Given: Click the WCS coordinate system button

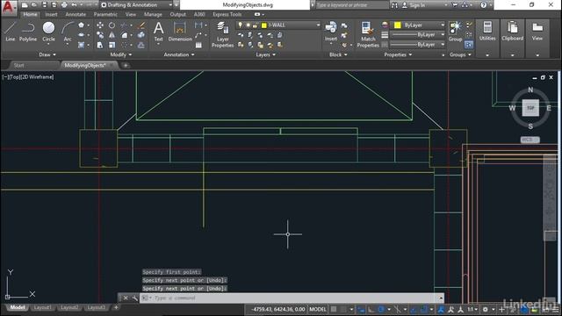Looking at the screenshot, I should coord(530,140).
